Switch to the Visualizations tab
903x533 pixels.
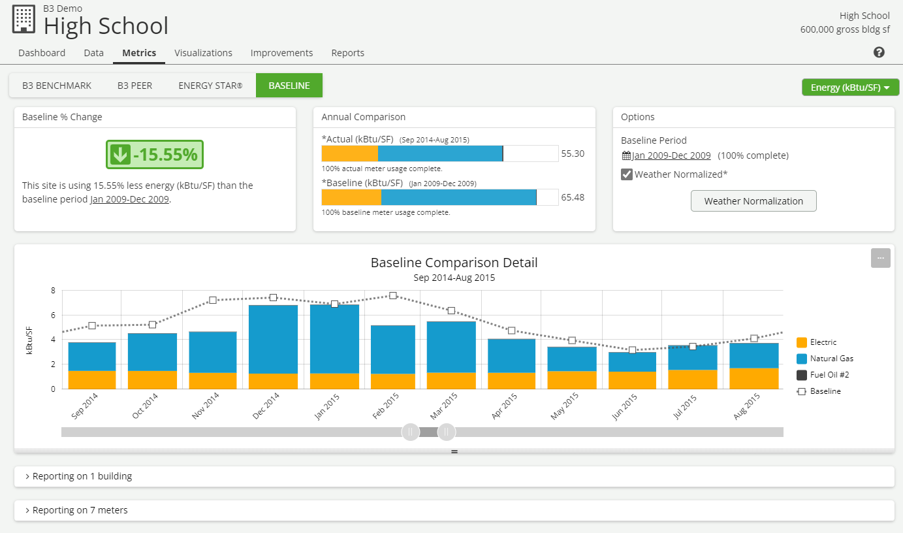203,53
